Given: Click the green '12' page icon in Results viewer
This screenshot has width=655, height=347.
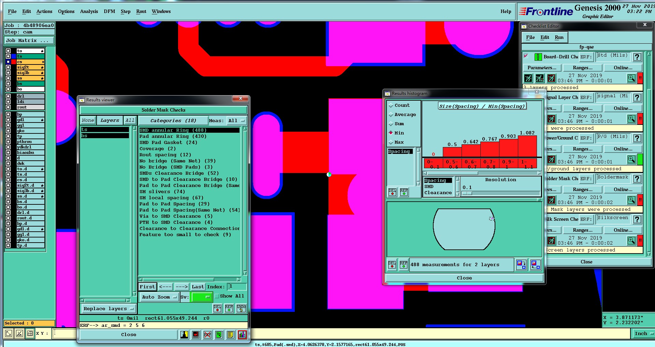Looking at the screenshot, I should coord(219,335).
